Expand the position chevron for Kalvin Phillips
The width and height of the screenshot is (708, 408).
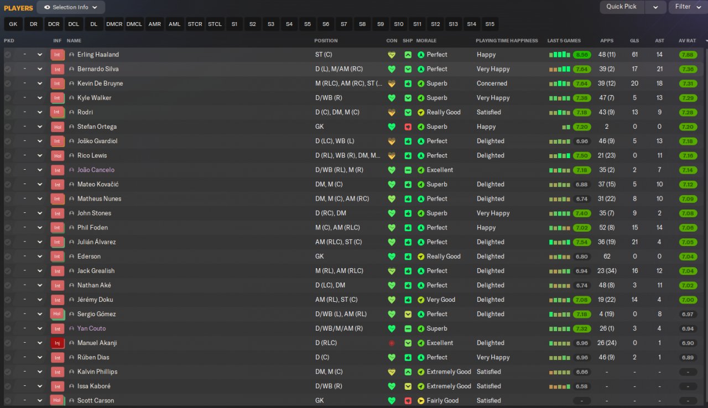point(40,372)
